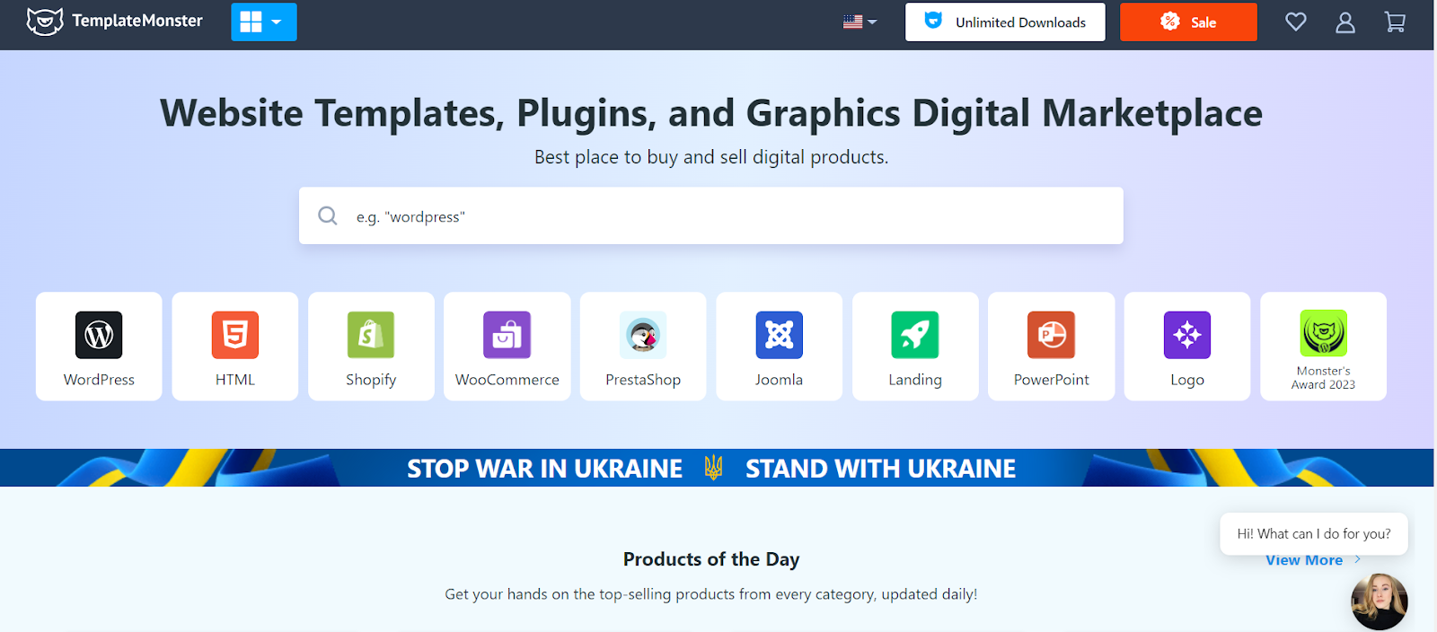The image size is (1437, 632).
Task: Open the PrestaShop category card
Action: coord(643,347)
